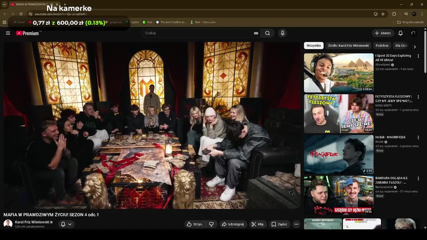Image resolution: width=427 pixels, height=240 pixels.
Task: Open browser extensions puzzle icon
Action: 394,14
